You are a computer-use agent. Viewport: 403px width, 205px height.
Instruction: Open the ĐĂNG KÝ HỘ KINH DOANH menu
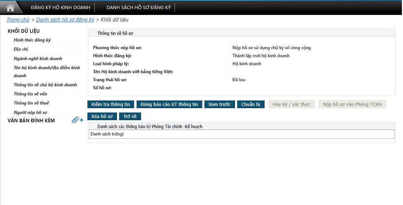click(60, 8)
